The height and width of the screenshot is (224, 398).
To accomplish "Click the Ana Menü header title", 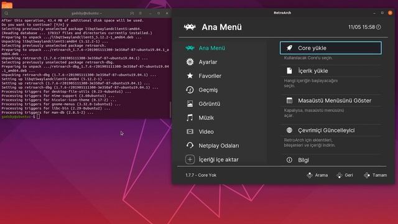I will 221,27.
